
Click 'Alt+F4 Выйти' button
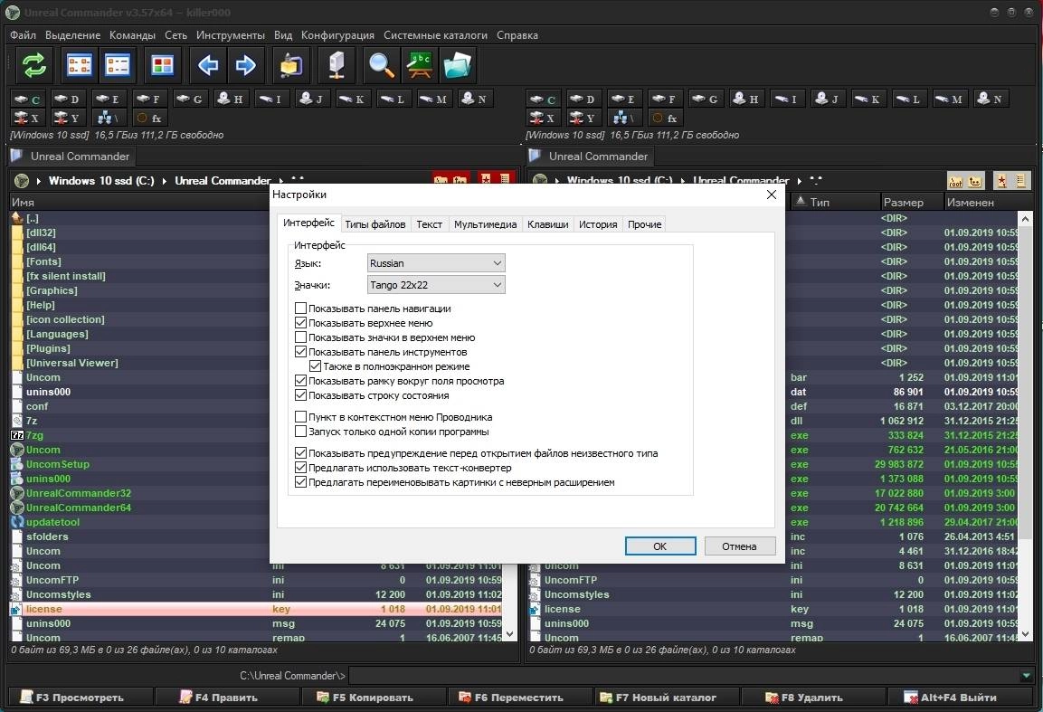(x=958, y=698)
